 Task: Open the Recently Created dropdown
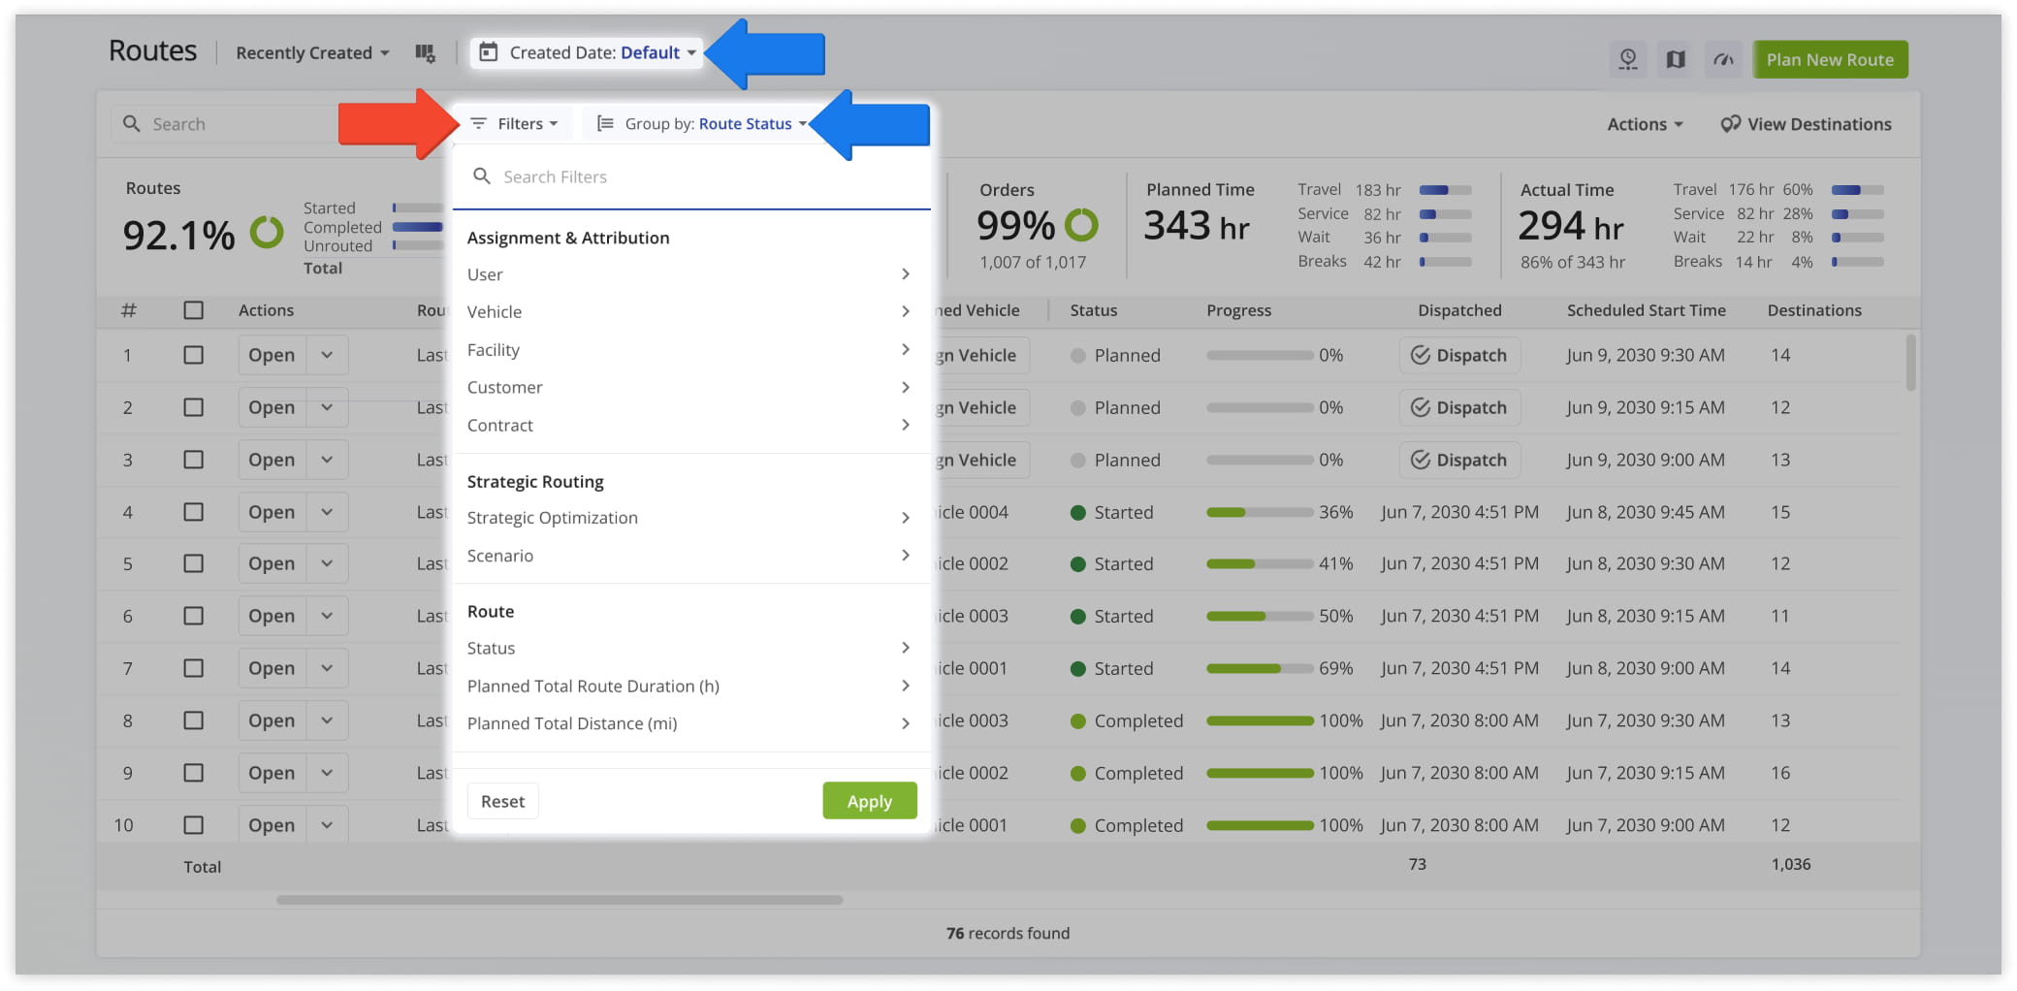[x=312, y=52]
